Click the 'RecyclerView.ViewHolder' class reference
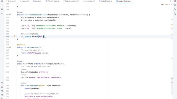 pyautogui.click(x=52, y=64)
